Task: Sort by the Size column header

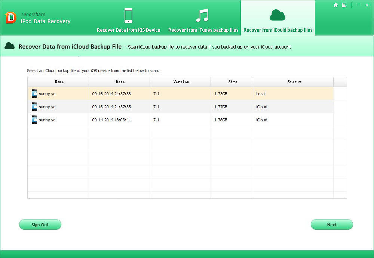Action: click(232, 82)
